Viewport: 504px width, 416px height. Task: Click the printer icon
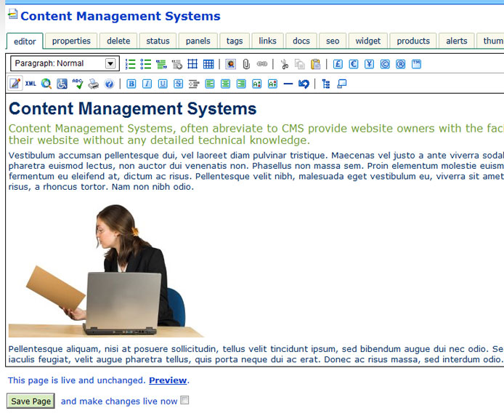click(x=93, y=84)
